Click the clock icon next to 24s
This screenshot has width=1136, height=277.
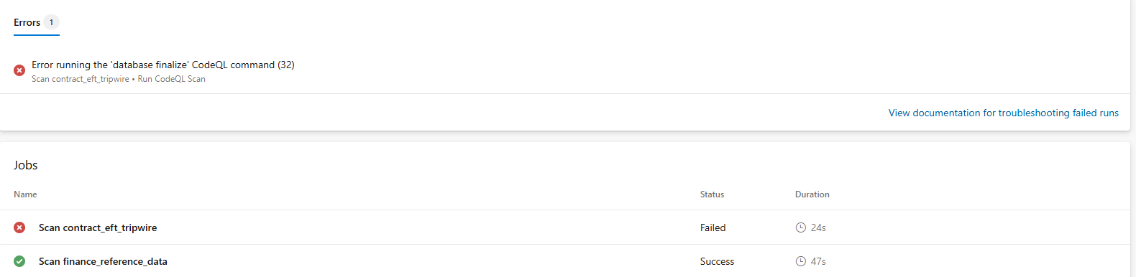point(801,227)
